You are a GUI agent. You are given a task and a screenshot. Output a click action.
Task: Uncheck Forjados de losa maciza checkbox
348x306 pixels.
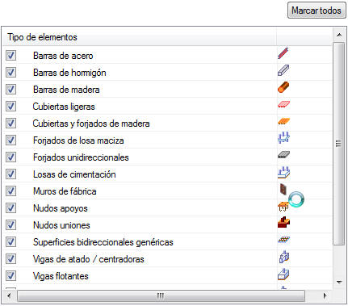(x=10, y=140)
